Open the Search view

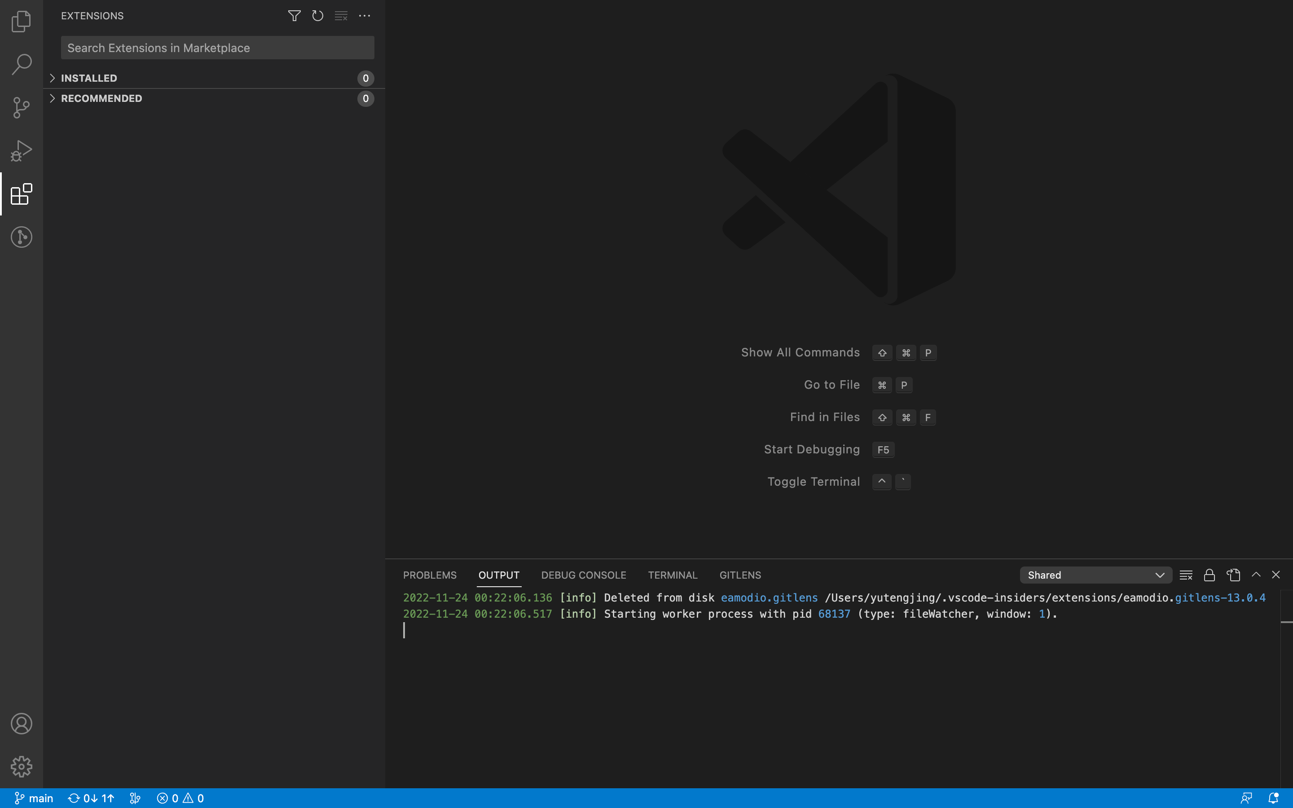(x=22, y=64)
